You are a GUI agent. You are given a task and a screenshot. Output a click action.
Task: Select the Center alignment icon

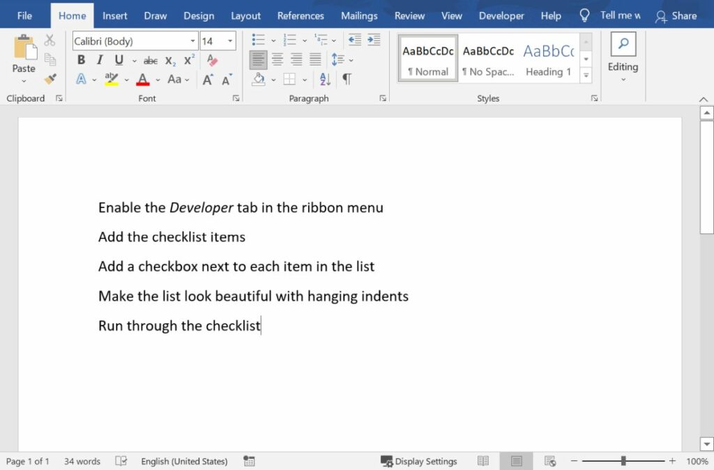(277, 59)
